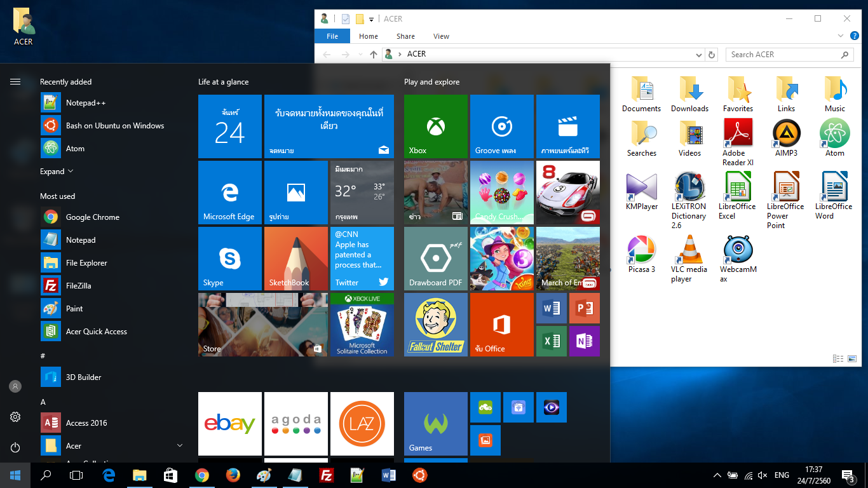Open VLC media player shortcut
This screenshot has width=868, height=488.
point(689,259)
